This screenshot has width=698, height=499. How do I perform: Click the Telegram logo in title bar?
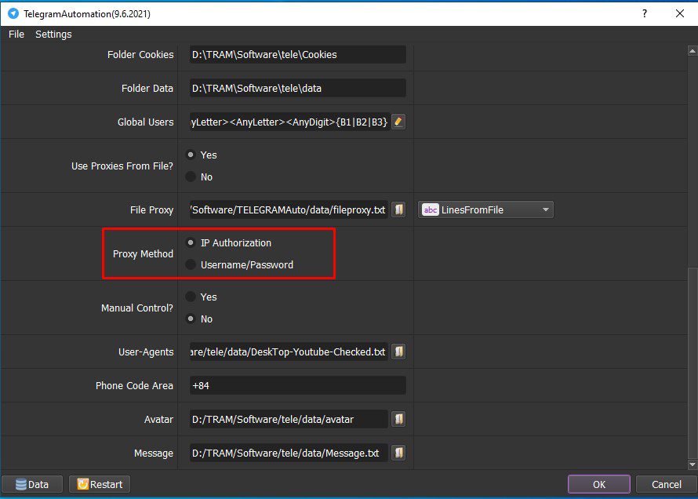[x=13, y=13]
